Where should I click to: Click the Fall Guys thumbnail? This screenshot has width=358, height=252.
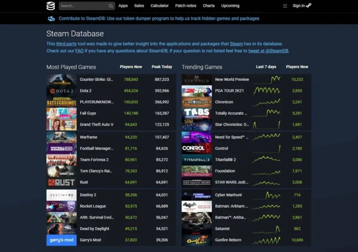click(62, 113)
